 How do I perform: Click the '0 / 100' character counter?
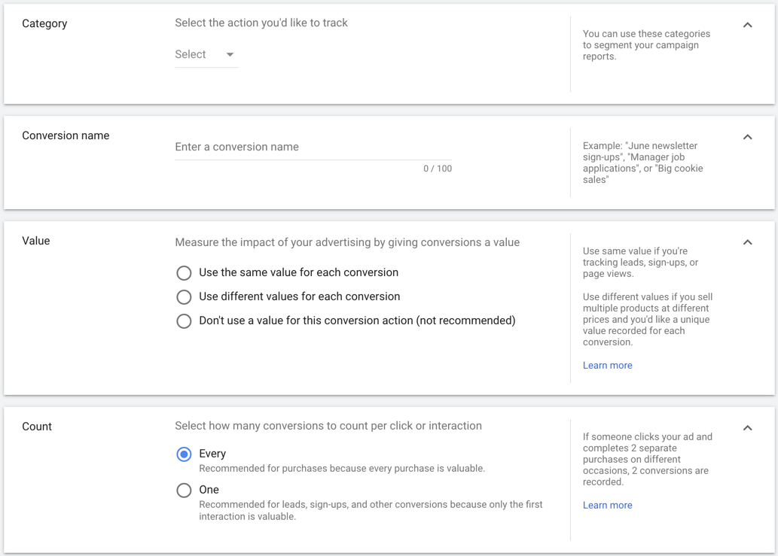click(437, 169)
